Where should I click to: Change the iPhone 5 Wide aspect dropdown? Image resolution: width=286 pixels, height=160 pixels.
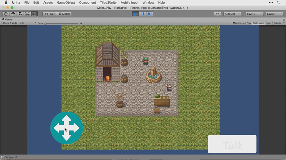pyautogui.click(x=19, y=23)
